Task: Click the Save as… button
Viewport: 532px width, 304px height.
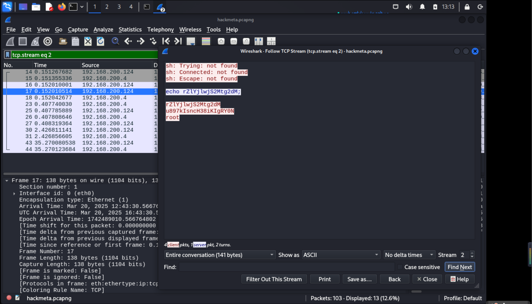Action: click(x=360, y=279)
